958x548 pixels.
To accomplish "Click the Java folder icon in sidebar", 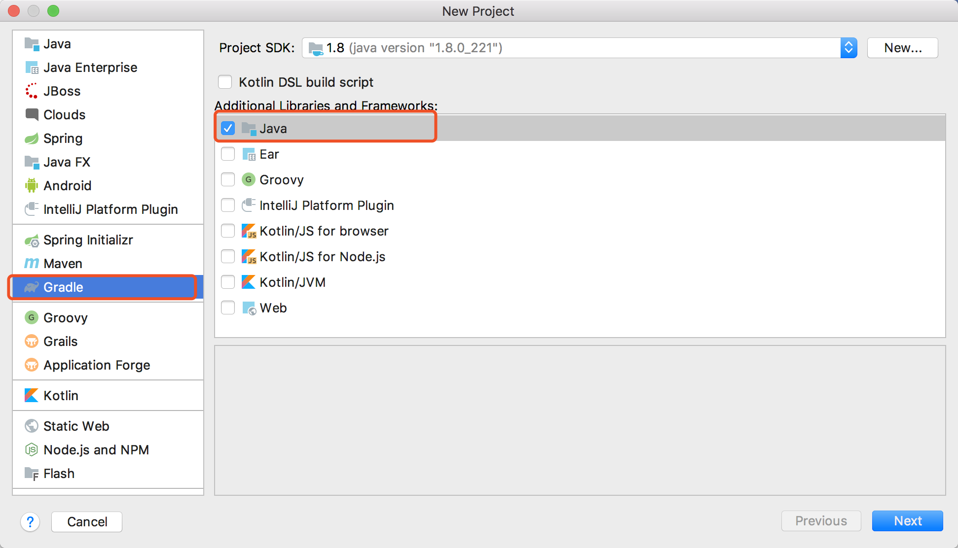I will click(x=32, y=44).
